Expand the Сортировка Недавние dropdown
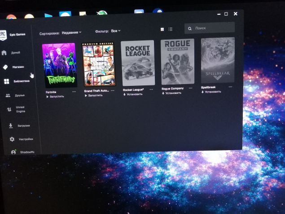 point(71,33)
